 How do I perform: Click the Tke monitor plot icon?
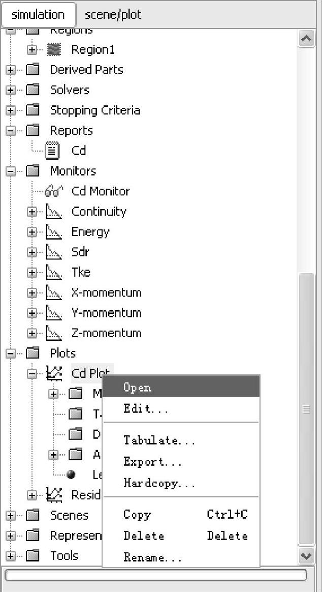(53, 272)
